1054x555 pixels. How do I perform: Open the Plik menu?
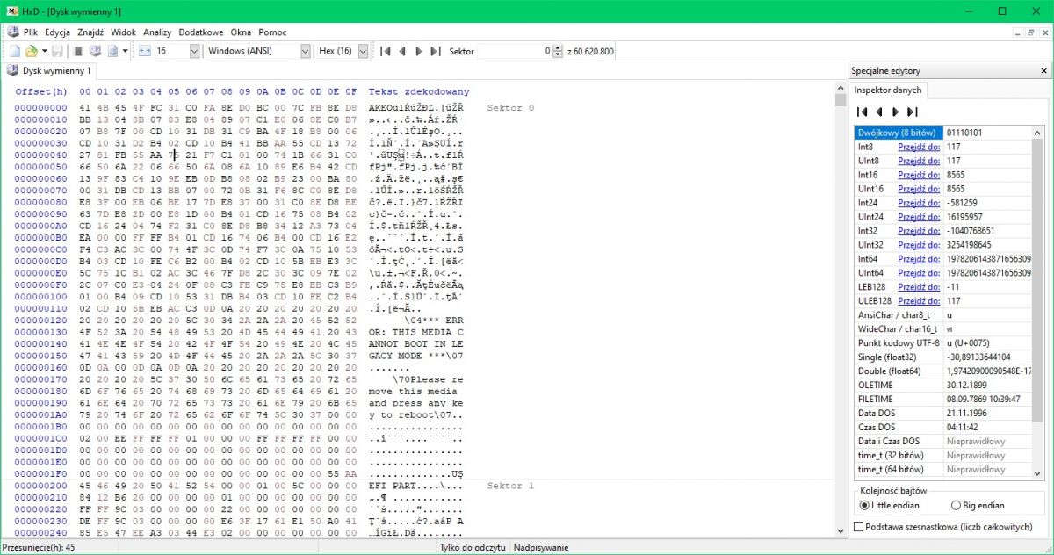click(31, 32)
